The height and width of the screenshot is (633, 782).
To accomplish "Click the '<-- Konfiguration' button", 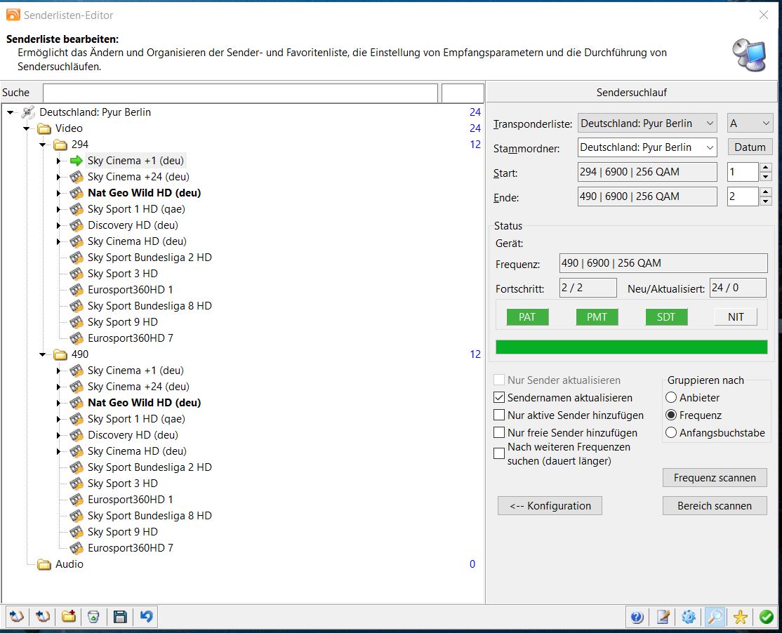I will pyautogui.click(x=550, y=505).
